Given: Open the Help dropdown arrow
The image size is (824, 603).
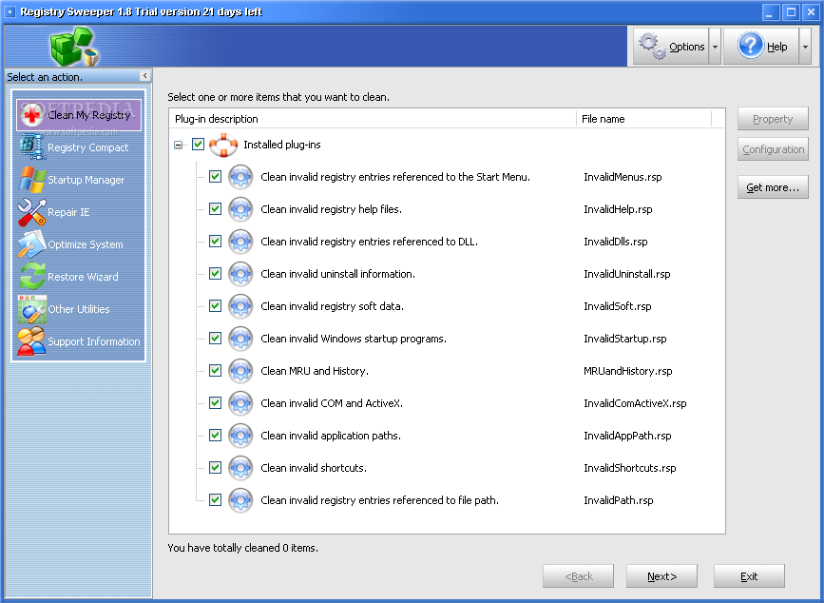Looking at the screenshot, I should tap(805, 47).
